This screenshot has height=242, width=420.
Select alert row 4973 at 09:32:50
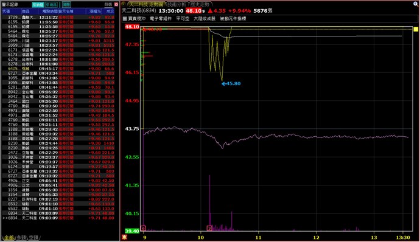58,111
